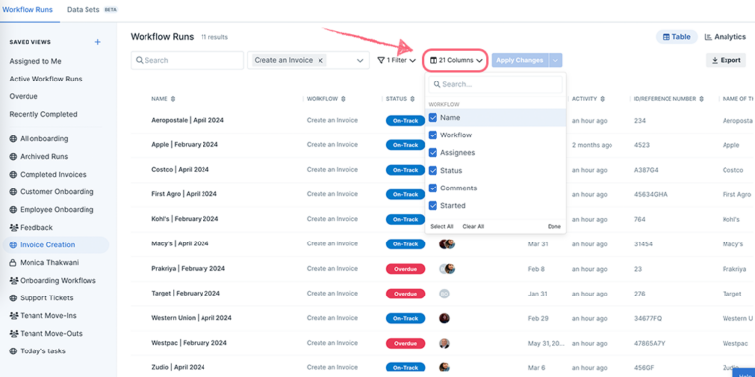This screenshot has height=377, width=755.
Task: Click the globe icon next to Archived Runs
Action: 13,157
